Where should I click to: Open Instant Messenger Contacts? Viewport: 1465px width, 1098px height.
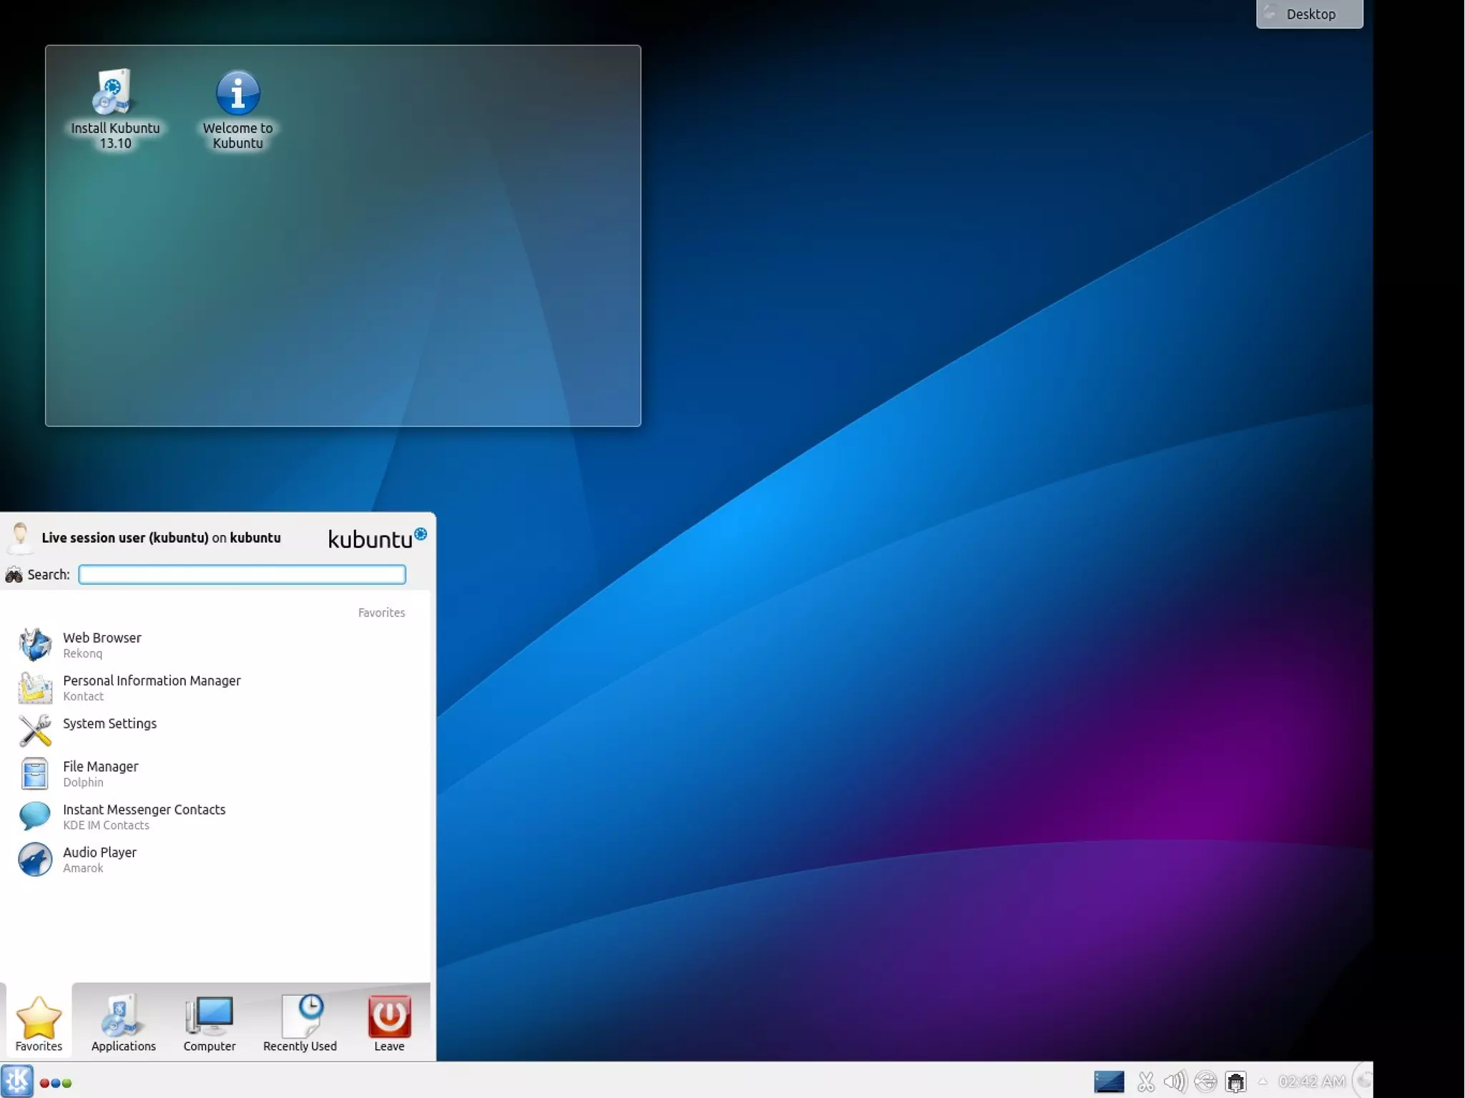(x=143, y=815)
